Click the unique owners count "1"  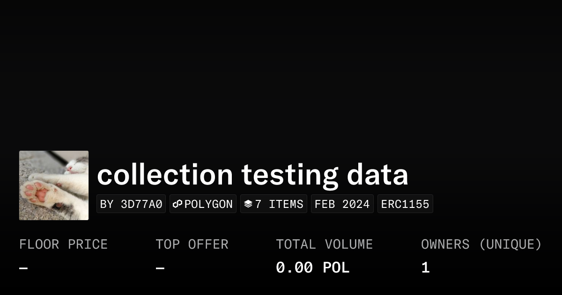coord(425,268)
